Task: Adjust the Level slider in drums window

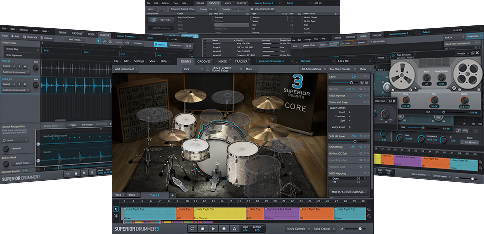Action: point(344,83)
